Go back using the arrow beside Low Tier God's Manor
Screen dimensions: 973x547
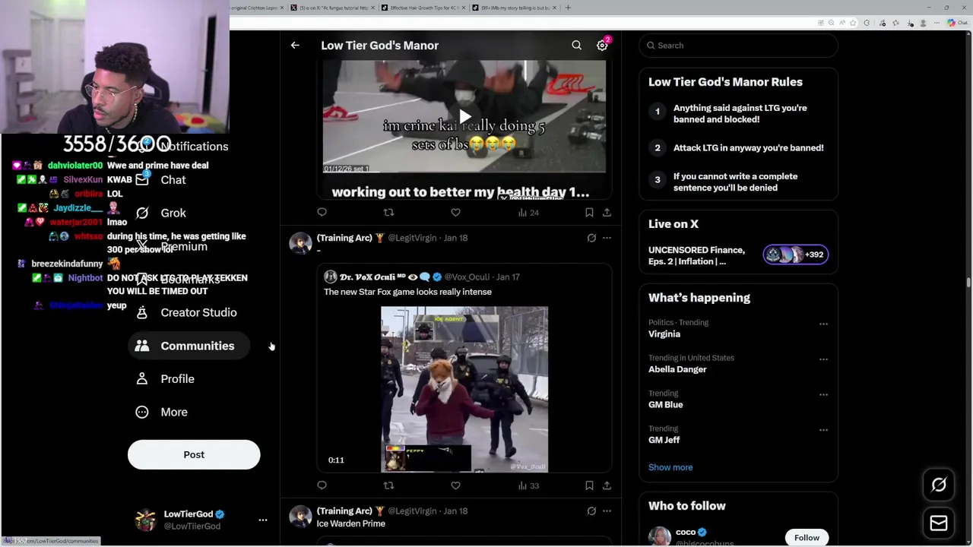tap(295, 46)
